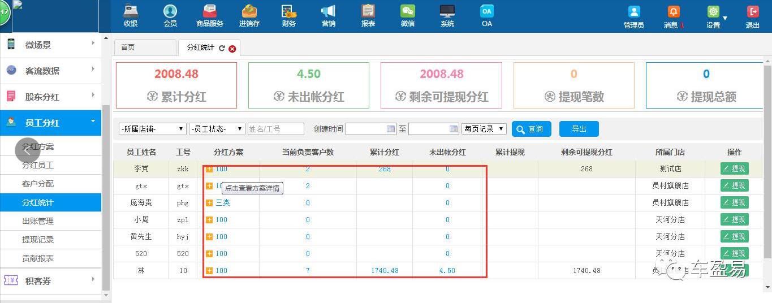Click the 姓名/工号 search field
Viewport: 772px width, 303px height.
pyautogui.click(x=276, y=129)
